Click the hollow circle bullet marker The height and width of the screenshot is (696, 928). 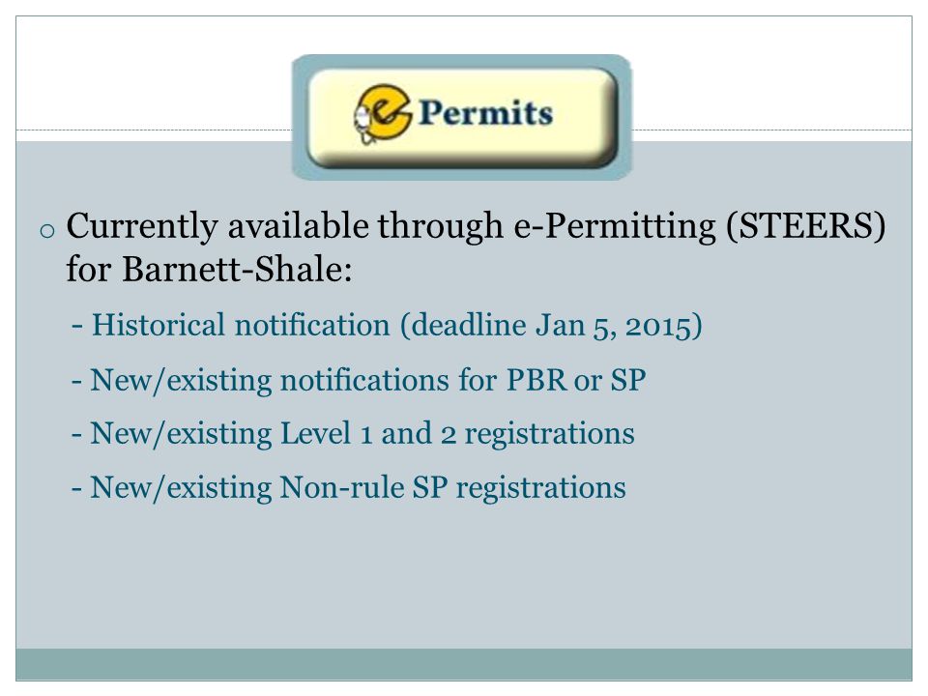click(x=46, y=230)
